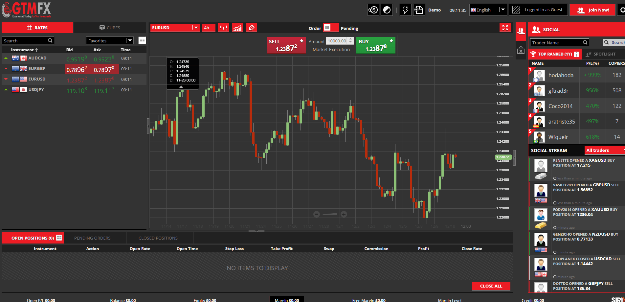Image resolution: width=625 pixels, height=302 pixels.
Task: Click inside the Trader Name search field
Action: (x=555, y=42)
